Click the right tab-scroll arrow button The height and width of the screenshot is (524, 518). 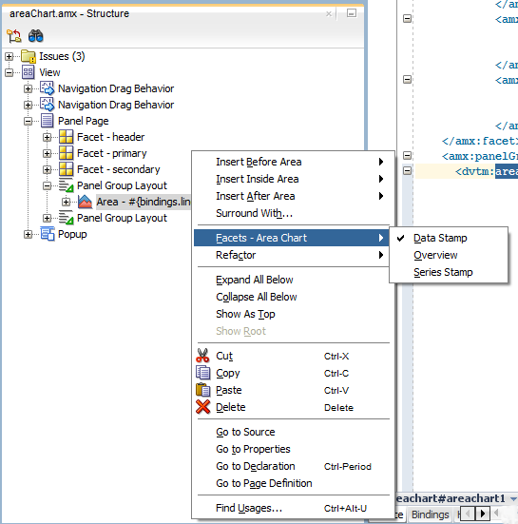pos(483,513)
